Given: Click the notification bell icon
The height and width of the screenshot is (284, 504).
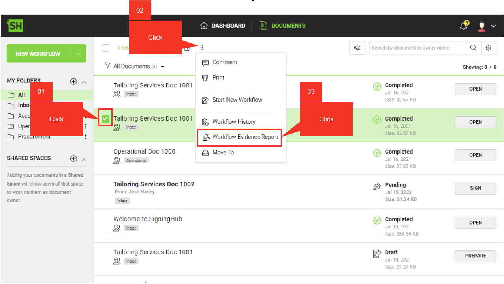Looking at the screenshot, I should tap(464, 26).
